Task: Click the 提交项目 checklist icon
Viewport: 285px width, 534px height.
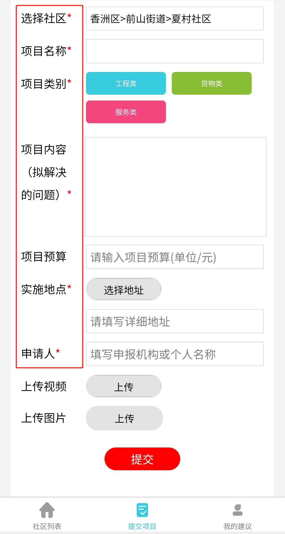Action: 142,510
